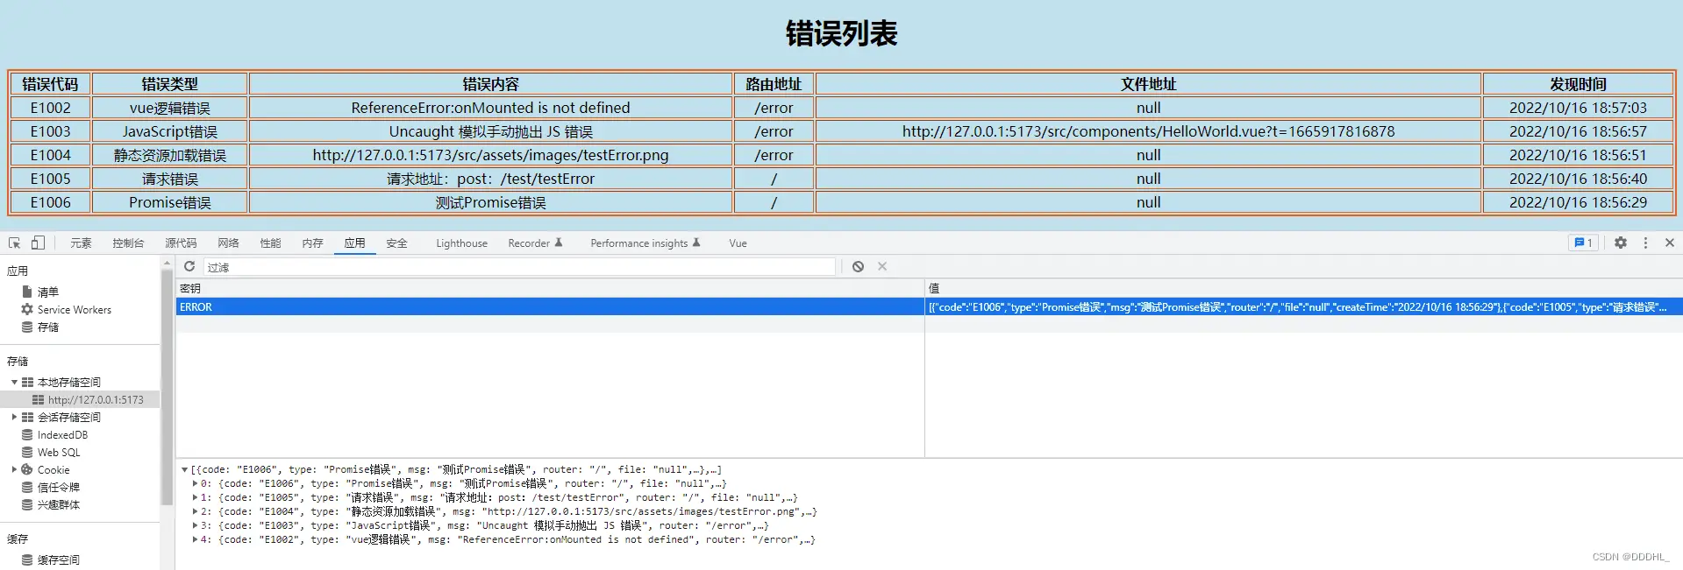Image resolution: width=1683 pixels, height=570 pixels.
Task: Open Service Workers in the sidebar
Action: [74, 310]
